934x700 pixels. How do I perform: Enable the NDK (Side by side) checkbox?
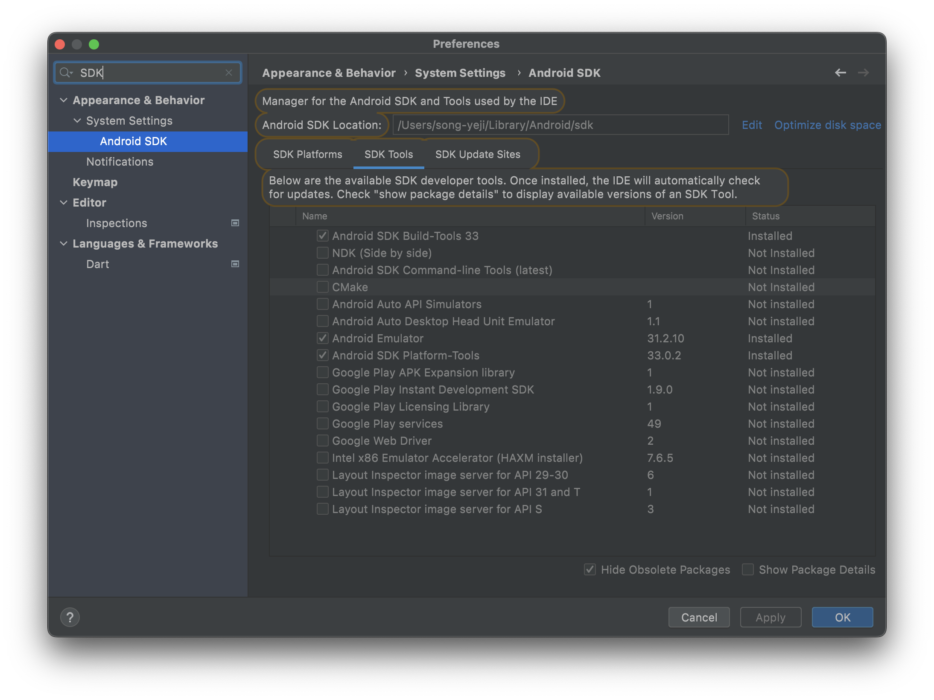(x=323, y=253)
